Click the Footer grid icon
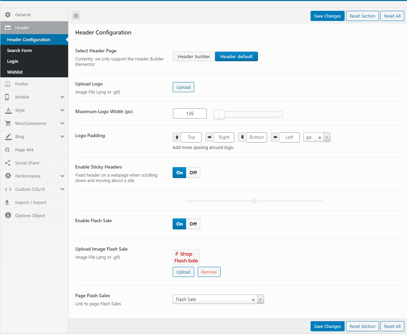 point(8,84)
